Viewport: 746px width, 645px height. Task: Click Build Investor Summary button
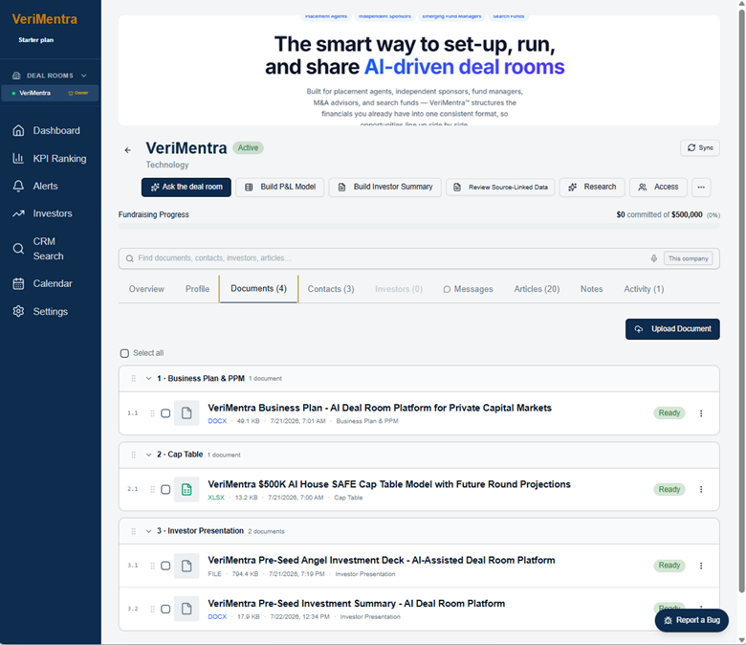coord(384,187)
